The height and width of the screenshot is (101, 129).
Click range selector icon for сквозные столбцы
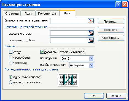coord(91,40)
